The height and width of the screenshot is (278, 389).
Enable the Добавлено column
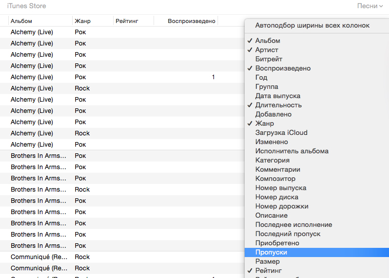coord(317,114)
